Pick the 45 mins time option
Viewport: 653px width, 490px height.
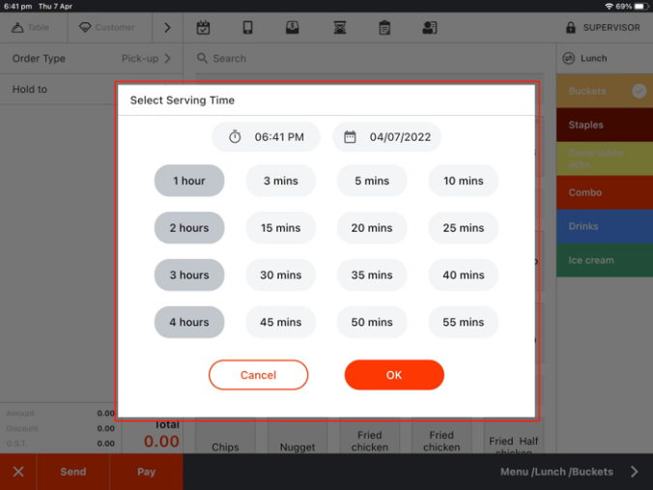[280, 322]
